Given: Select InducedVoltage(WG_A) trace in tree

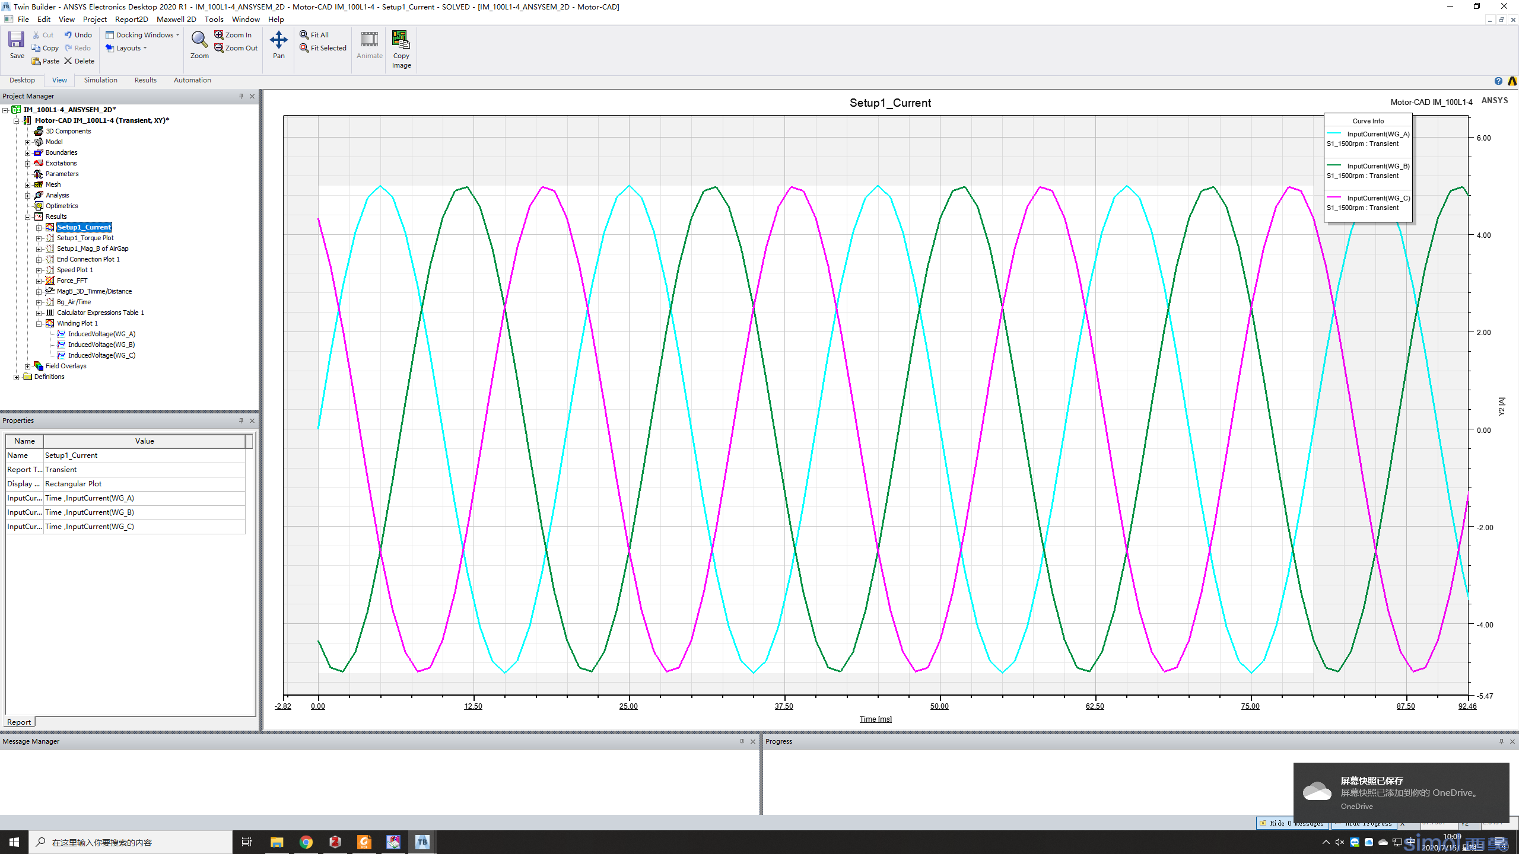Looking at the screenshot, I should (x=101, y=334).
